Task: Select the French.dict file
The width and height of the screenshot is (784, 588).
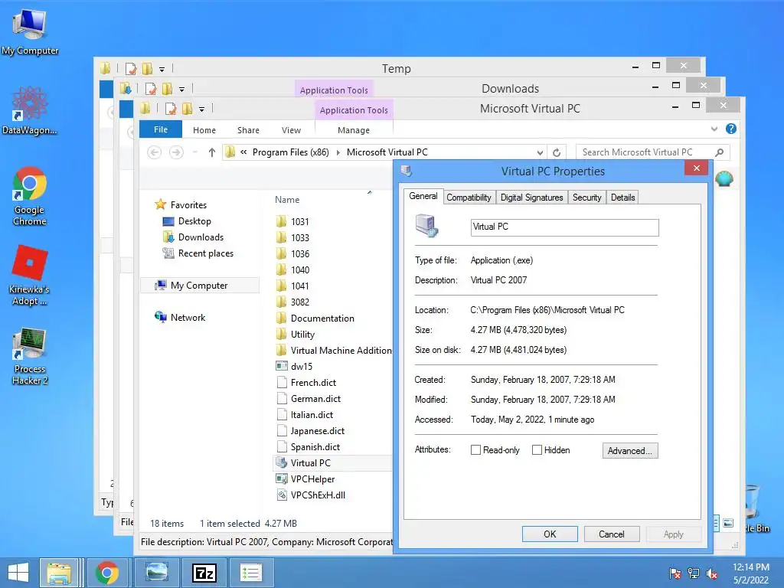Action: coord(313,383)
